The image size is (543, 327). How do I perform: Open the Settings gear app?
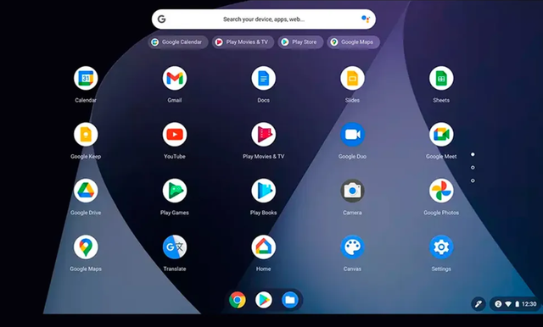pos(441,247)
